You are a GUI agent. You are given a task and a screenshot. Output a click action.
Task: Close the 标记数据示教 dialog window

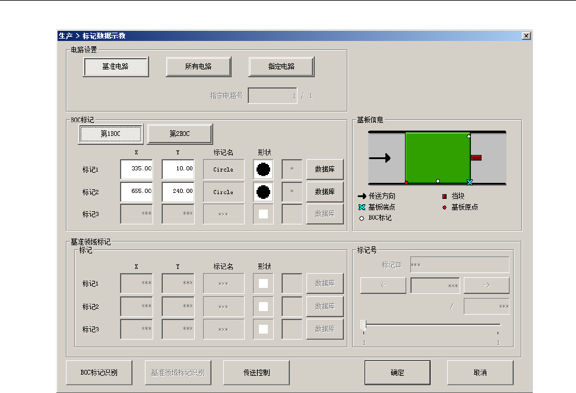[x=526, y=36]
